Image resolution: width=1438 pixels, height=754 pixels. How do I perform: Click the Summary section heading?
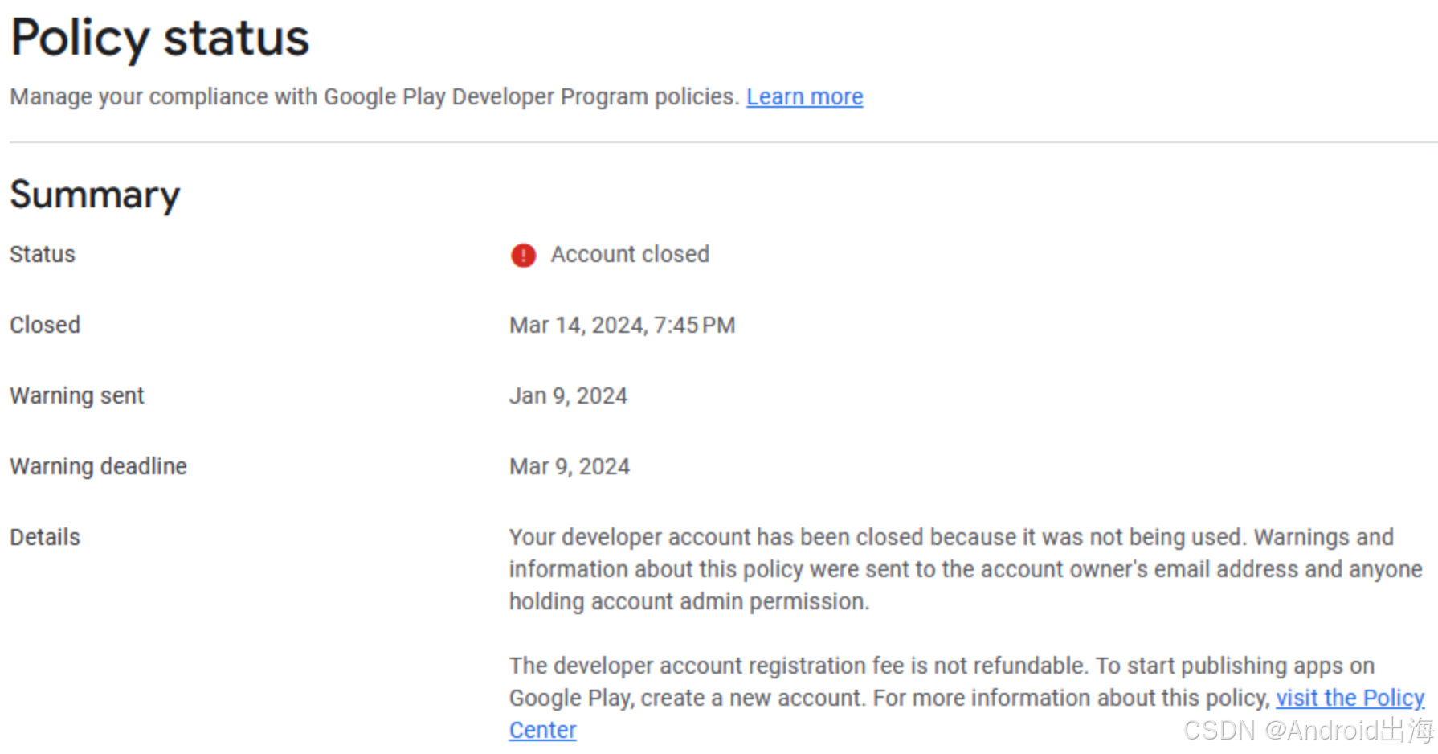(x=95, y=195)
